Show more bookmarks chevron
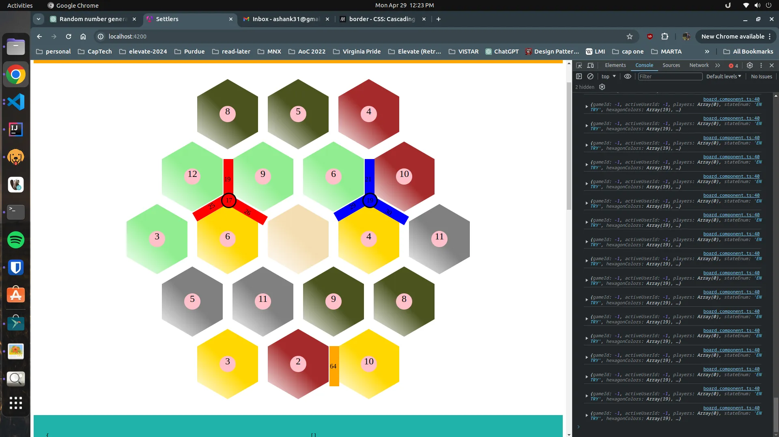779x437 pixels. click(x=707, y=52)
